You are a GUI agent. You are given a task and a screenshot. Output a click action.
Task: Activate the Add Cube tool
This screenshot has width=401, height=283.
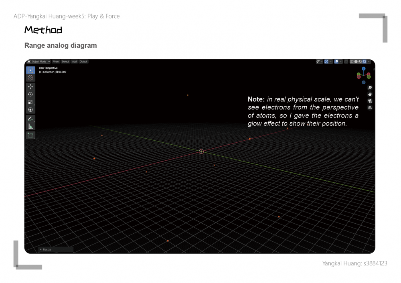tap(30, 135)
